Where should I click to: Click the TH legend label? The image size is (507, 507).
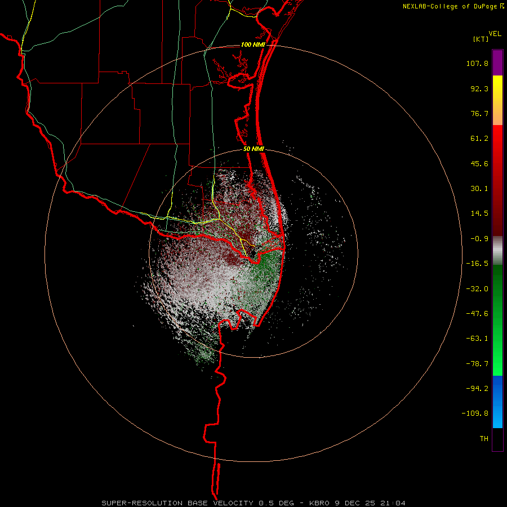click(x=484, y=439)
